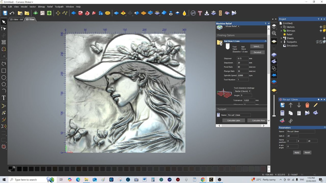Click the yellow weave pattern icon in toolbar
The image size is (326, 183).
pyautogui.click(x=107, y=13)
